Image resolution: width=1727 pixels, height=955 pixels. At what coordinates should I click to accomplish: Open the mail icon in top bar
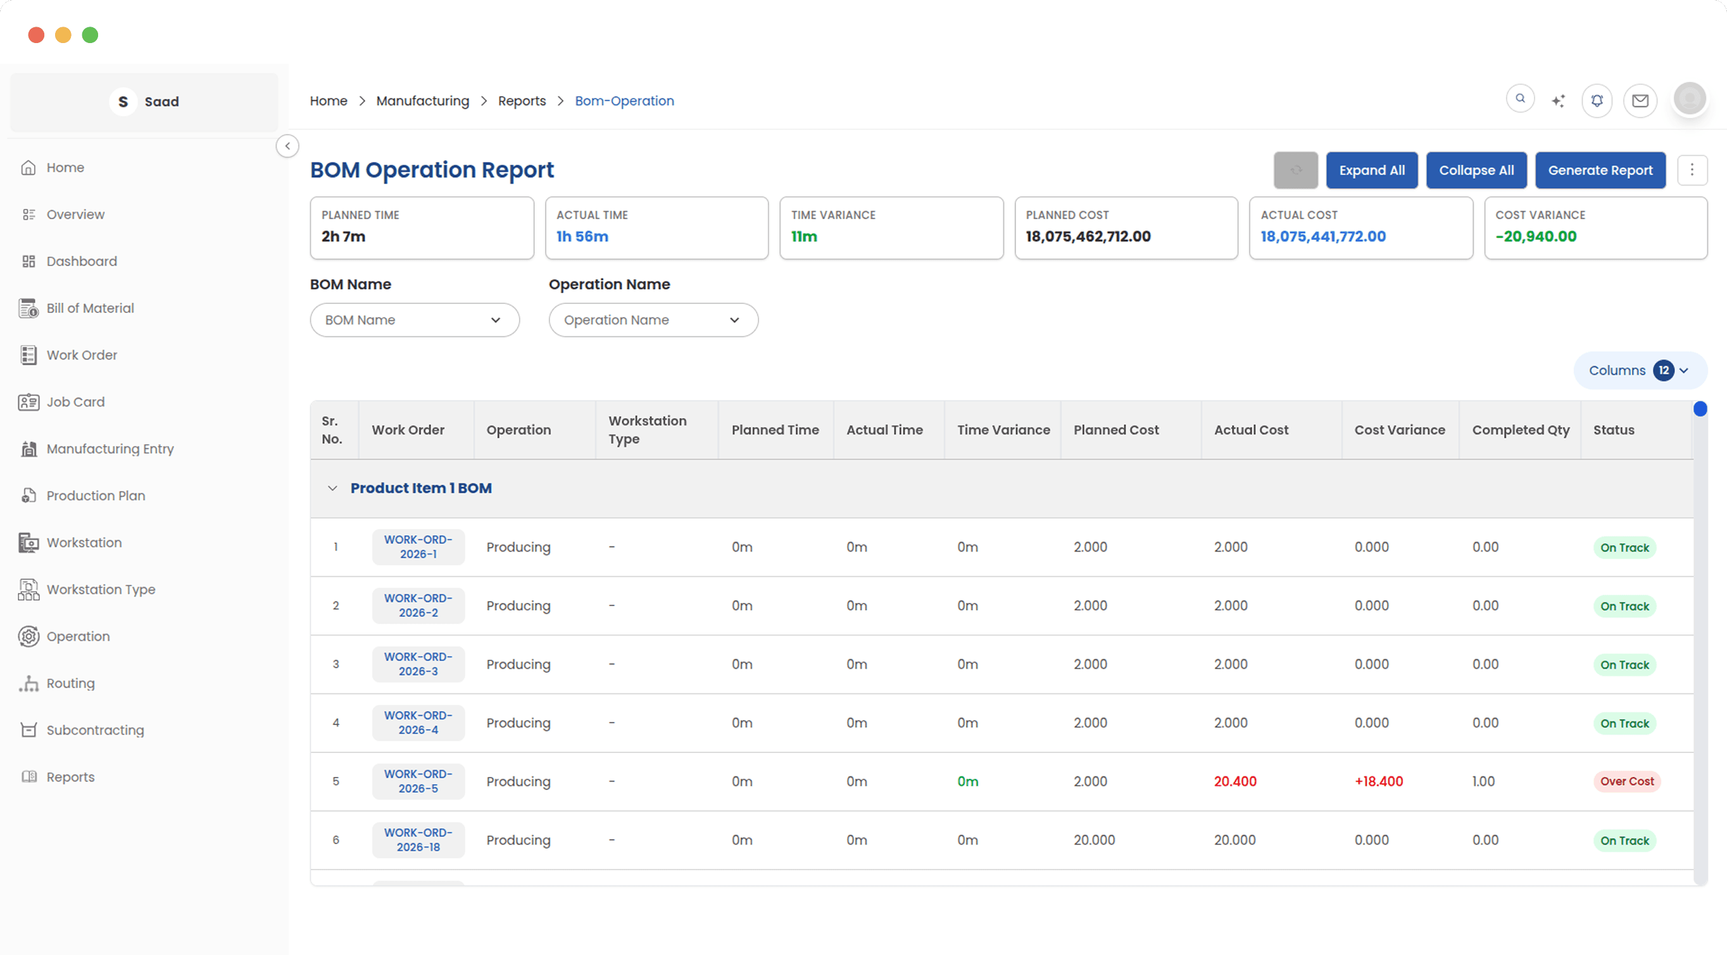point(1640,101)
